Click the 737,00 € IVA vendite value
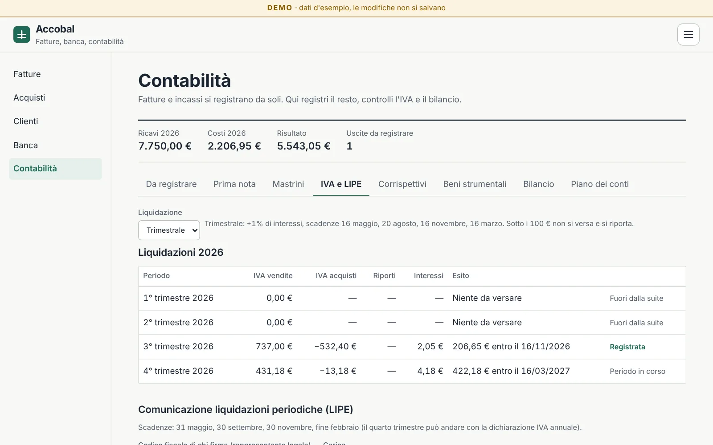Screen dimensions: 713x445 tap(274, 347)
